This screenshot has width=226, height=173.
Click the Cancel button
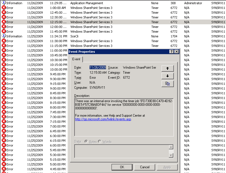tap(145, 167)
